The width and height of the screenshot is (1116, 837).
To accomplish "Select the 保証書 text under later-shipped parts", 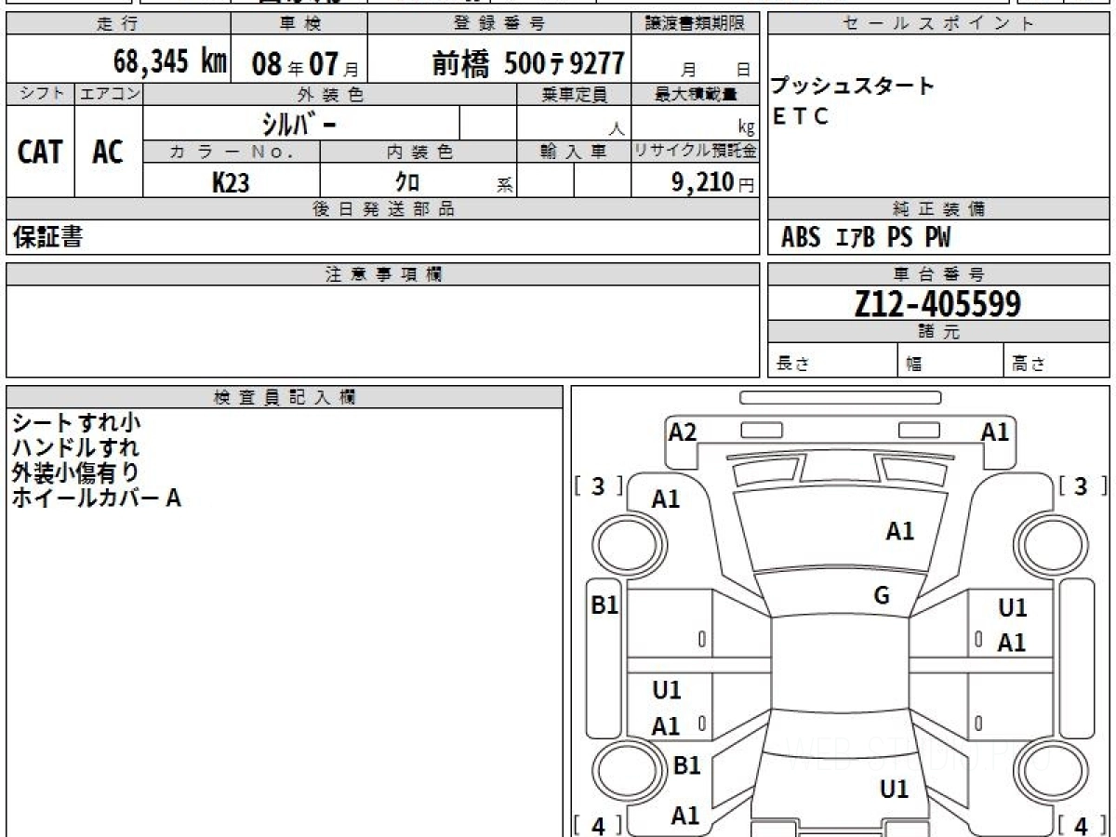I will point(47,238).
